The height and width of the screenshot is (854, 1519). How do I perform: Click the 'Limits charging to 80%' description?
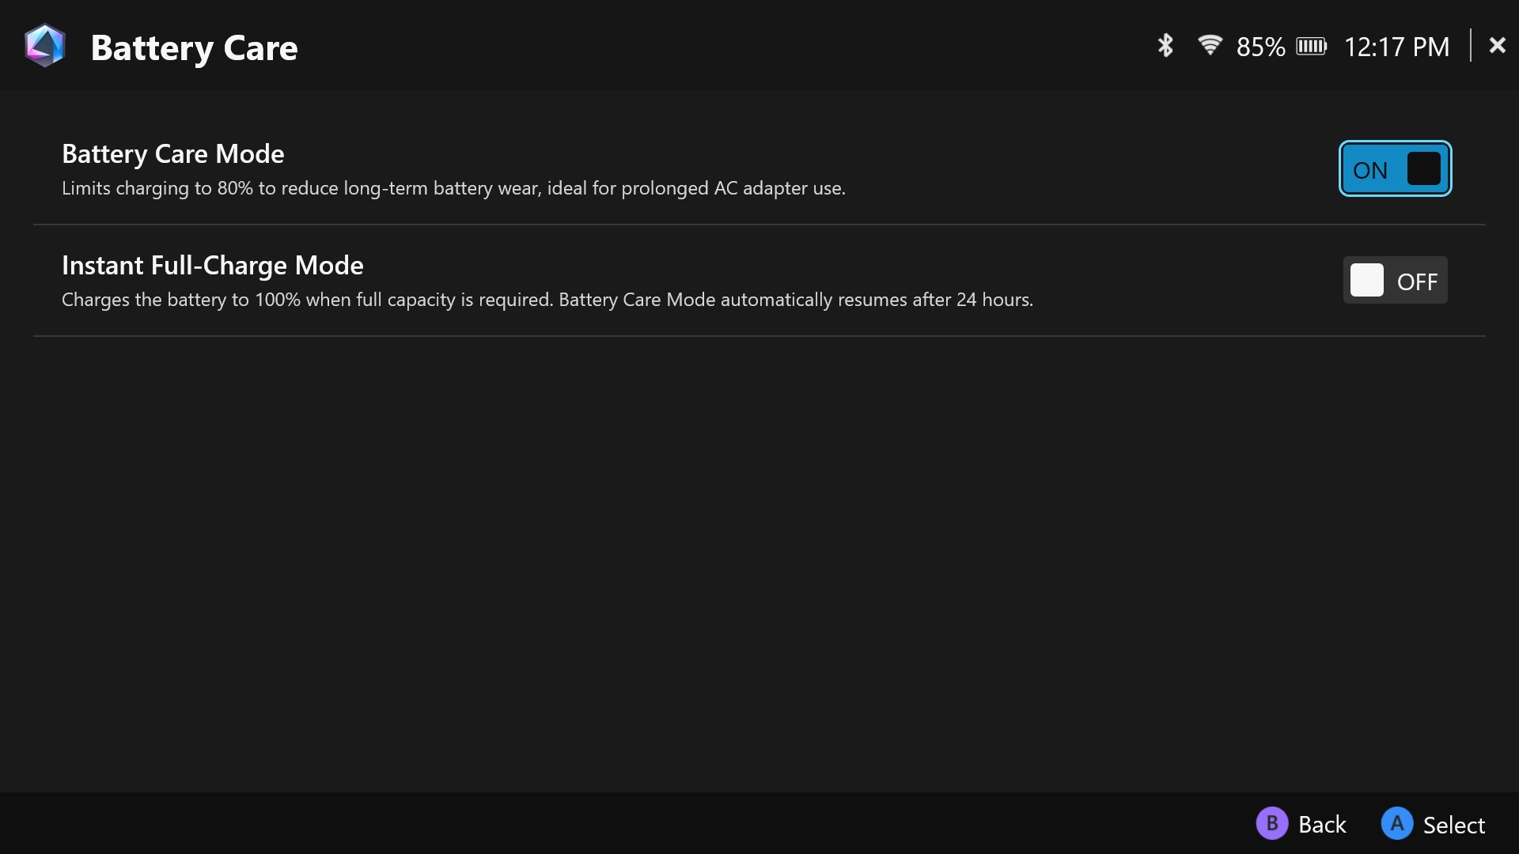(x=453, y=188)
